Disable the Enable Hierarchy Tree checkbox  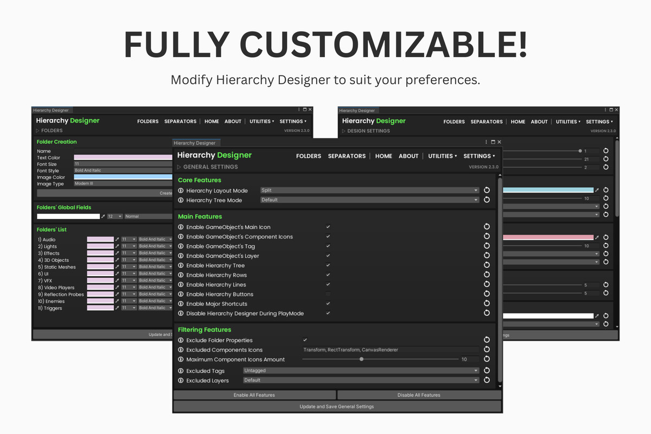point(328,265)
